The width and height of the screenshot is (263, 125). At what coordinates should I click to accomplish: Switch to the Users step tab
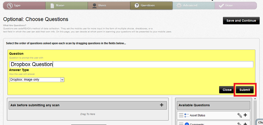[x=109, y=5]
